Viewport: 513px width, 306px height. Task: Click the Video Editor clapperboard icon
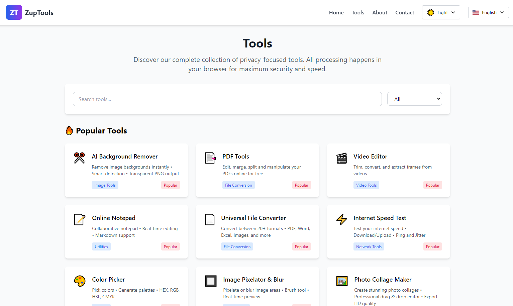[341, 158]
